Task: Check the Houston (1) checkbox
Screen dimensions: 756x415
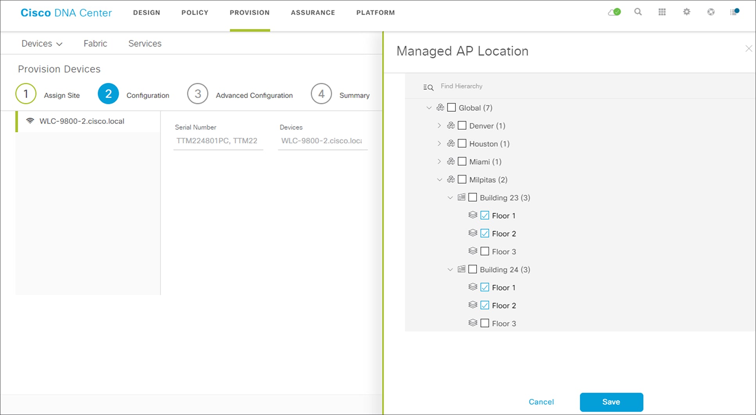Action: click(462, 143)
